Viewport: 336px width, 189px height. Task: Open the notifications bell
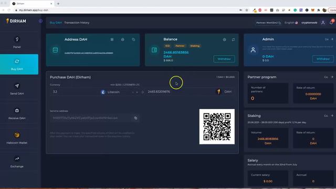[331, 22]
